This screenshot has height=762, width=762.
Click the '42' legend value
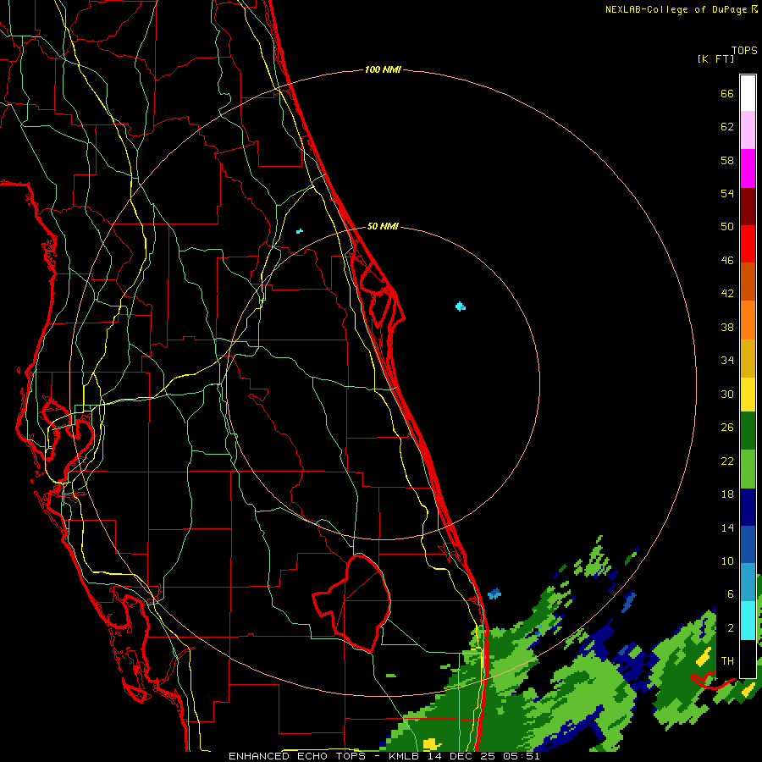tap(727, 294)
